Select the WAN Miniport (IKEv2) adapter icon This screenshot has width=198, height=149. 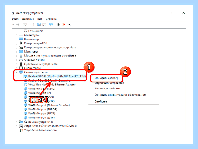pyautogui.click(x=25, y=89)
